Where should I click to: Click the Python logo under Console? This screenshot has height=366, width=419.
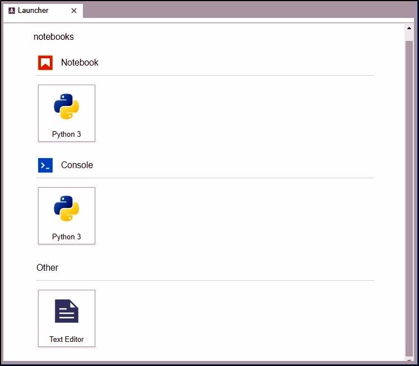[66, 209]
